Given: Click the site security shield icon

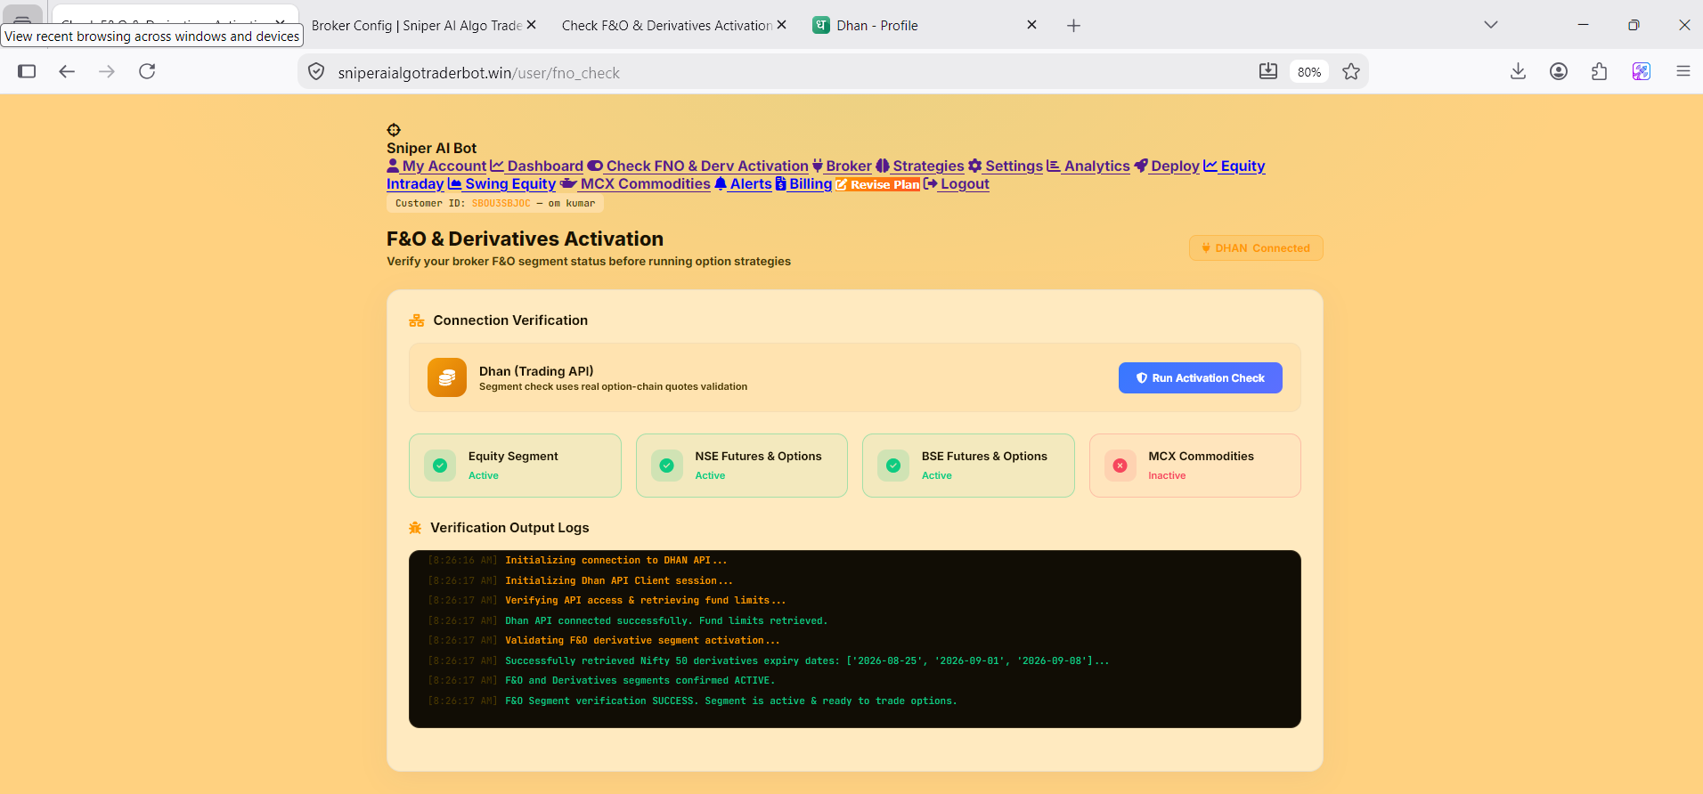Looking at the screenshot, I should [316, 72].
